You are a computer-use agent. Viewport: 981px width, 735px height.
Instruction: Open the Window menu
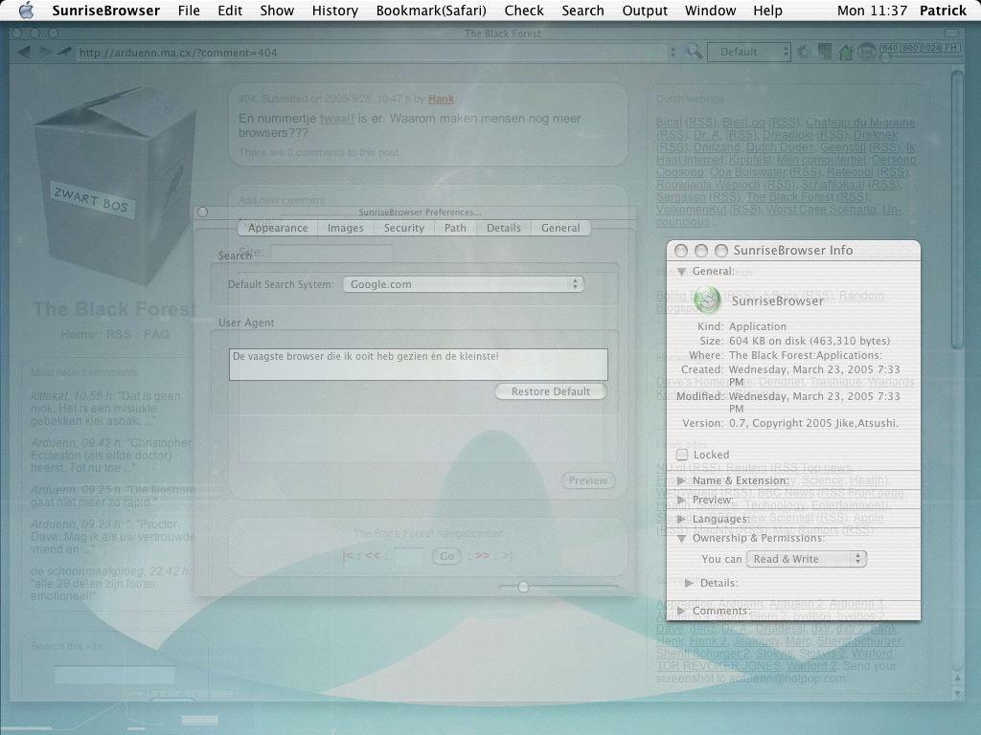click(x=710, y=11)
